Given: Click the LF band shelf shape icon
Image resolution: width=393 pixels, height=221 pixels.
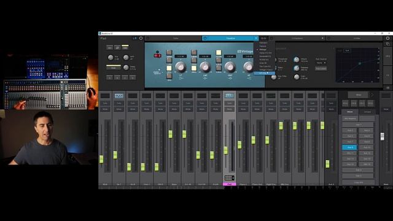Looking at the screenshot, I should (181, 79).
